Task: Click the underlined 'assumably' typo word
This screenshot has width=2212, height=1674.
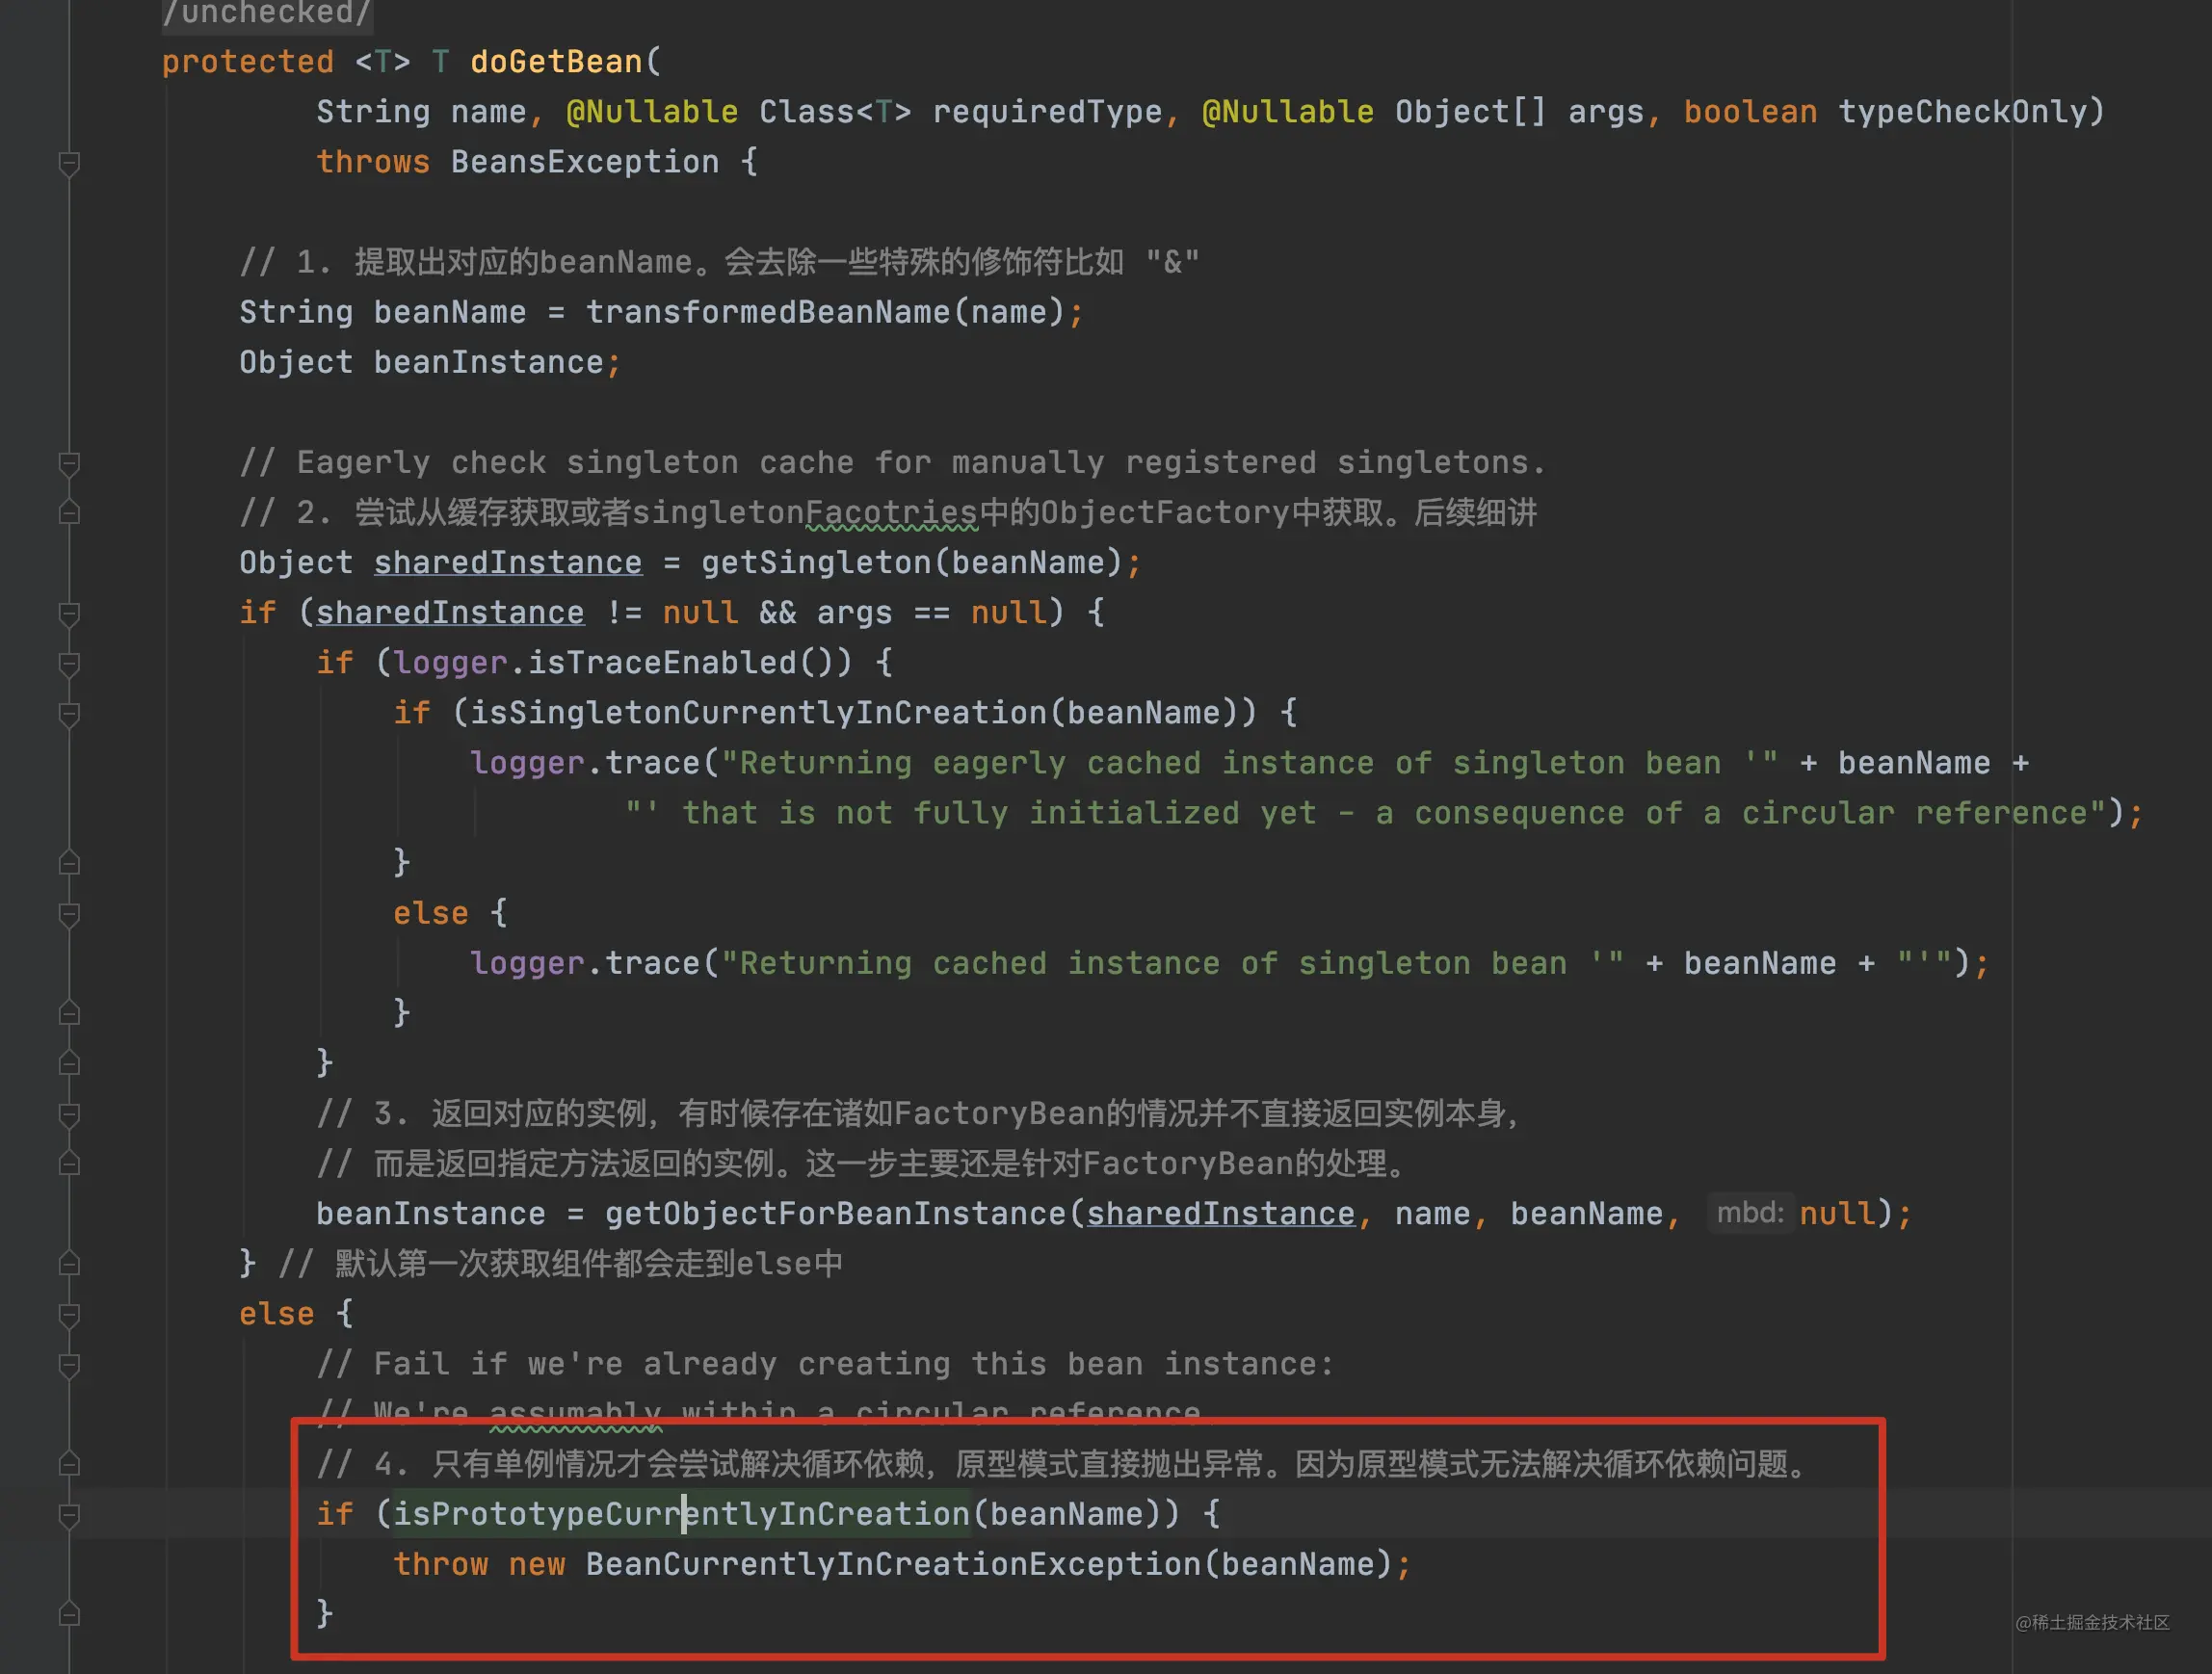Action: click(575, 1411)
